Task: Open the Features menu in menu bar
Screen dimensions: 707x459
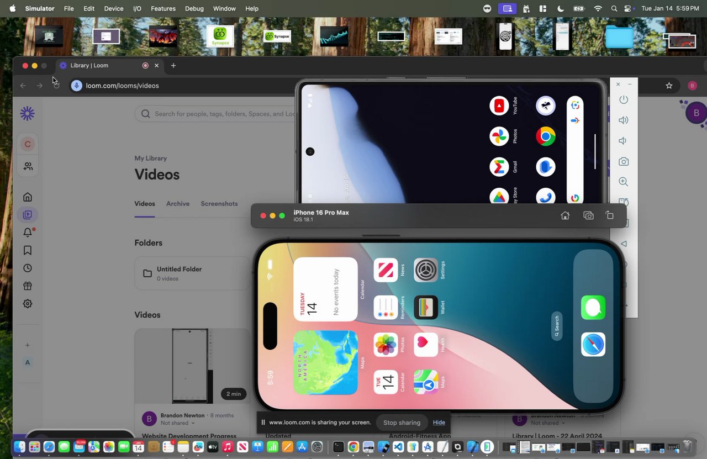Action: click(x=163, y=9)
